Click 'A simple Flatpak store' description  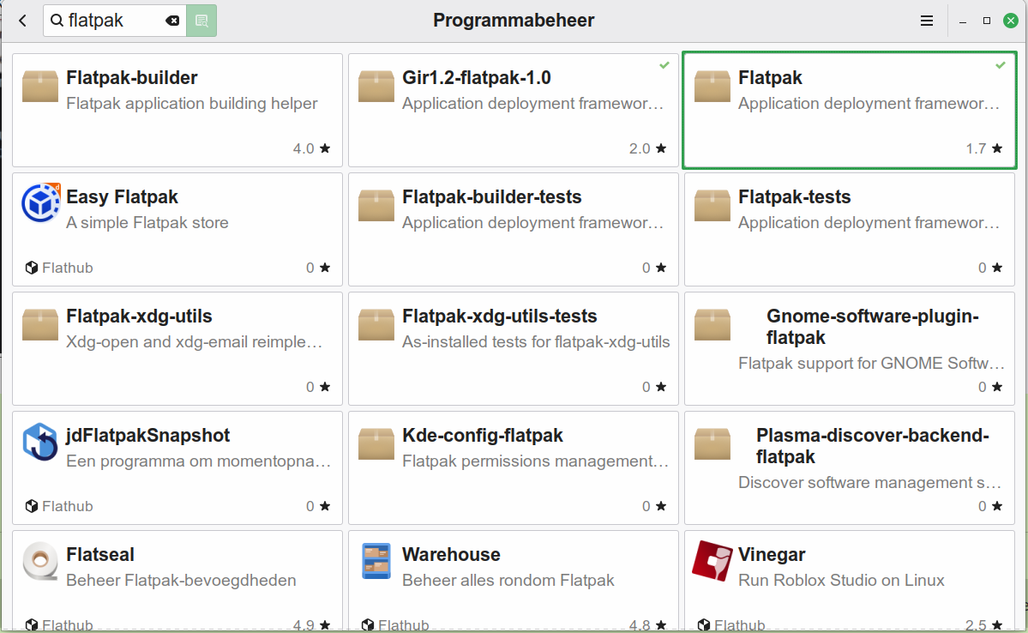pos(147,223)
